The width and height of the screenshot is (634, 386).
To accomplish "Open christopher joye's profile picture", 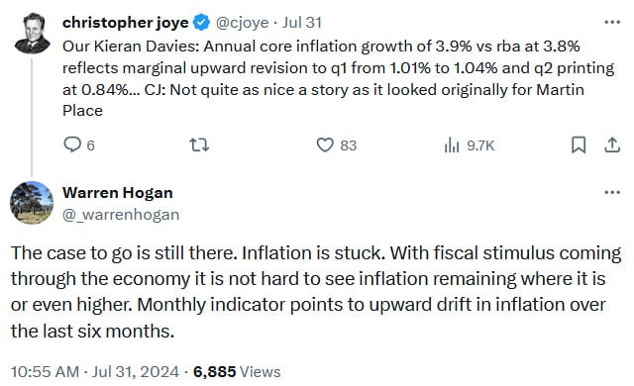I will (x=33, y=33).
